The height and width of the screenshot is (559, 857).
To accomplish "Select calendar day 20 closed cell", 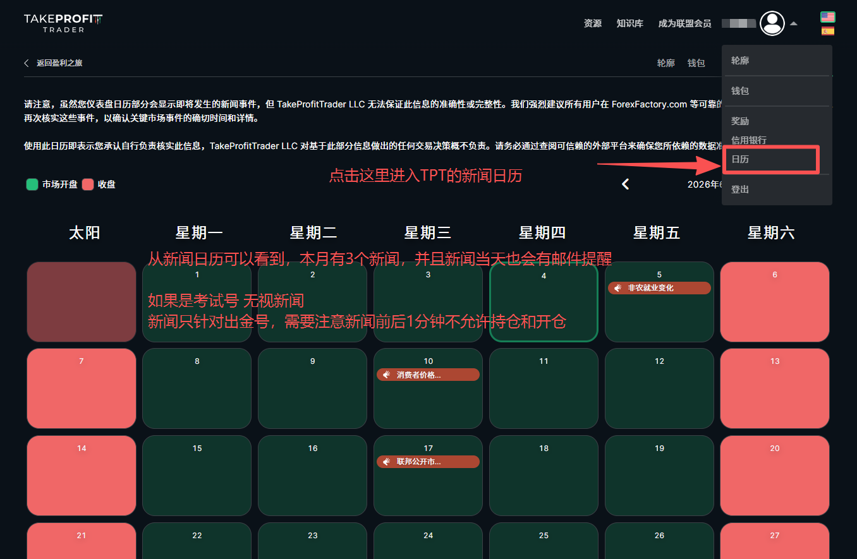I will click(x=775, y=476).
